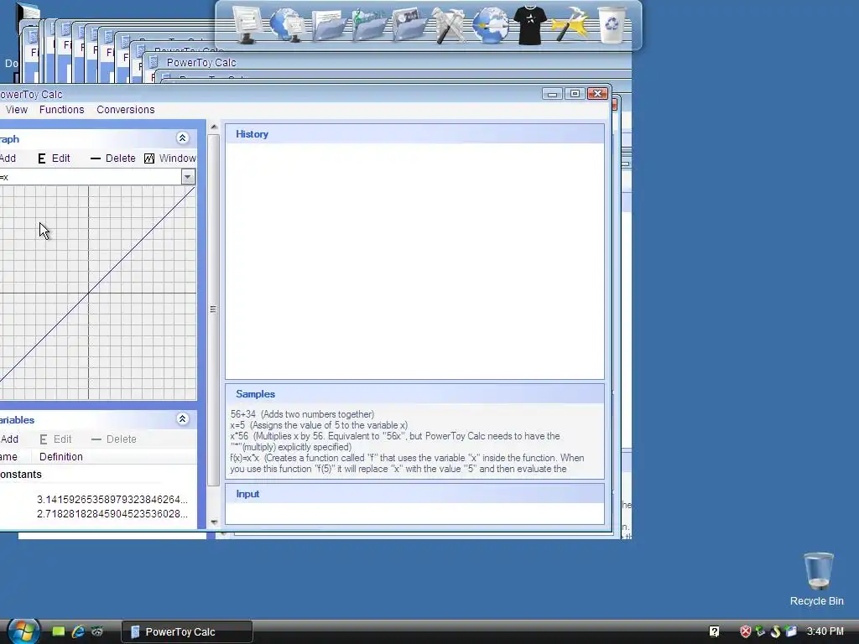Click the Definition column header

pos(60,457)
